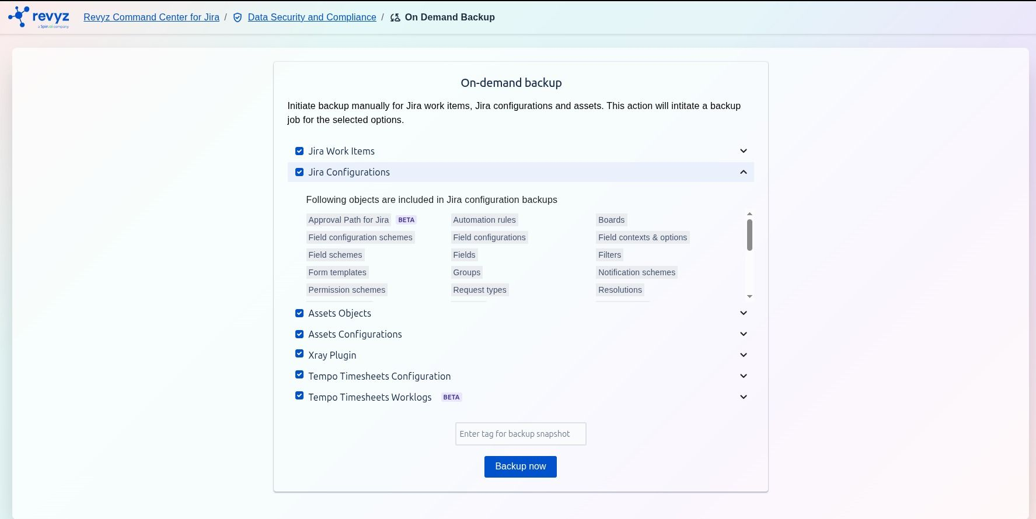Collapse the Jira Configurations section chevron
This screenshot has width=1036, height=519.
(x=744, y=172)
